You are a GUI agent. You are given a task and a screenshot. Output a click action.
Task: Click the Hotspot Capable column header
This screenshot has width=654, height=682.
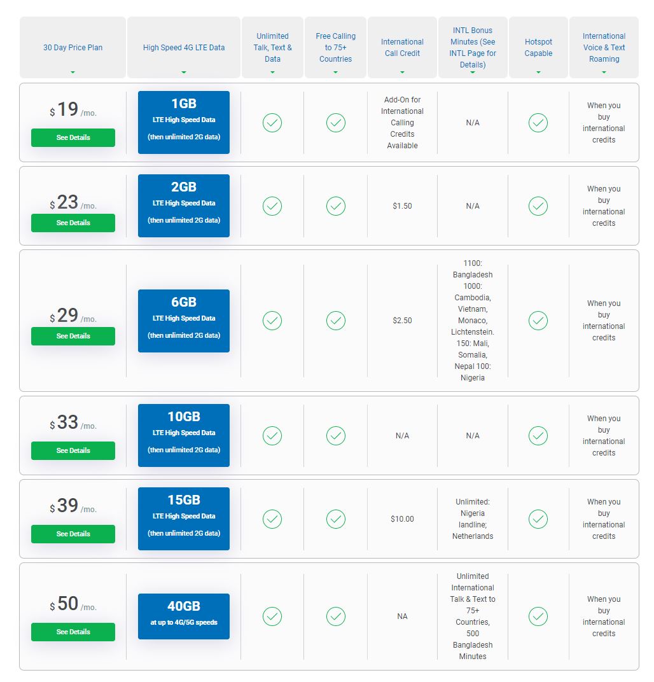[x=538, y=48]
